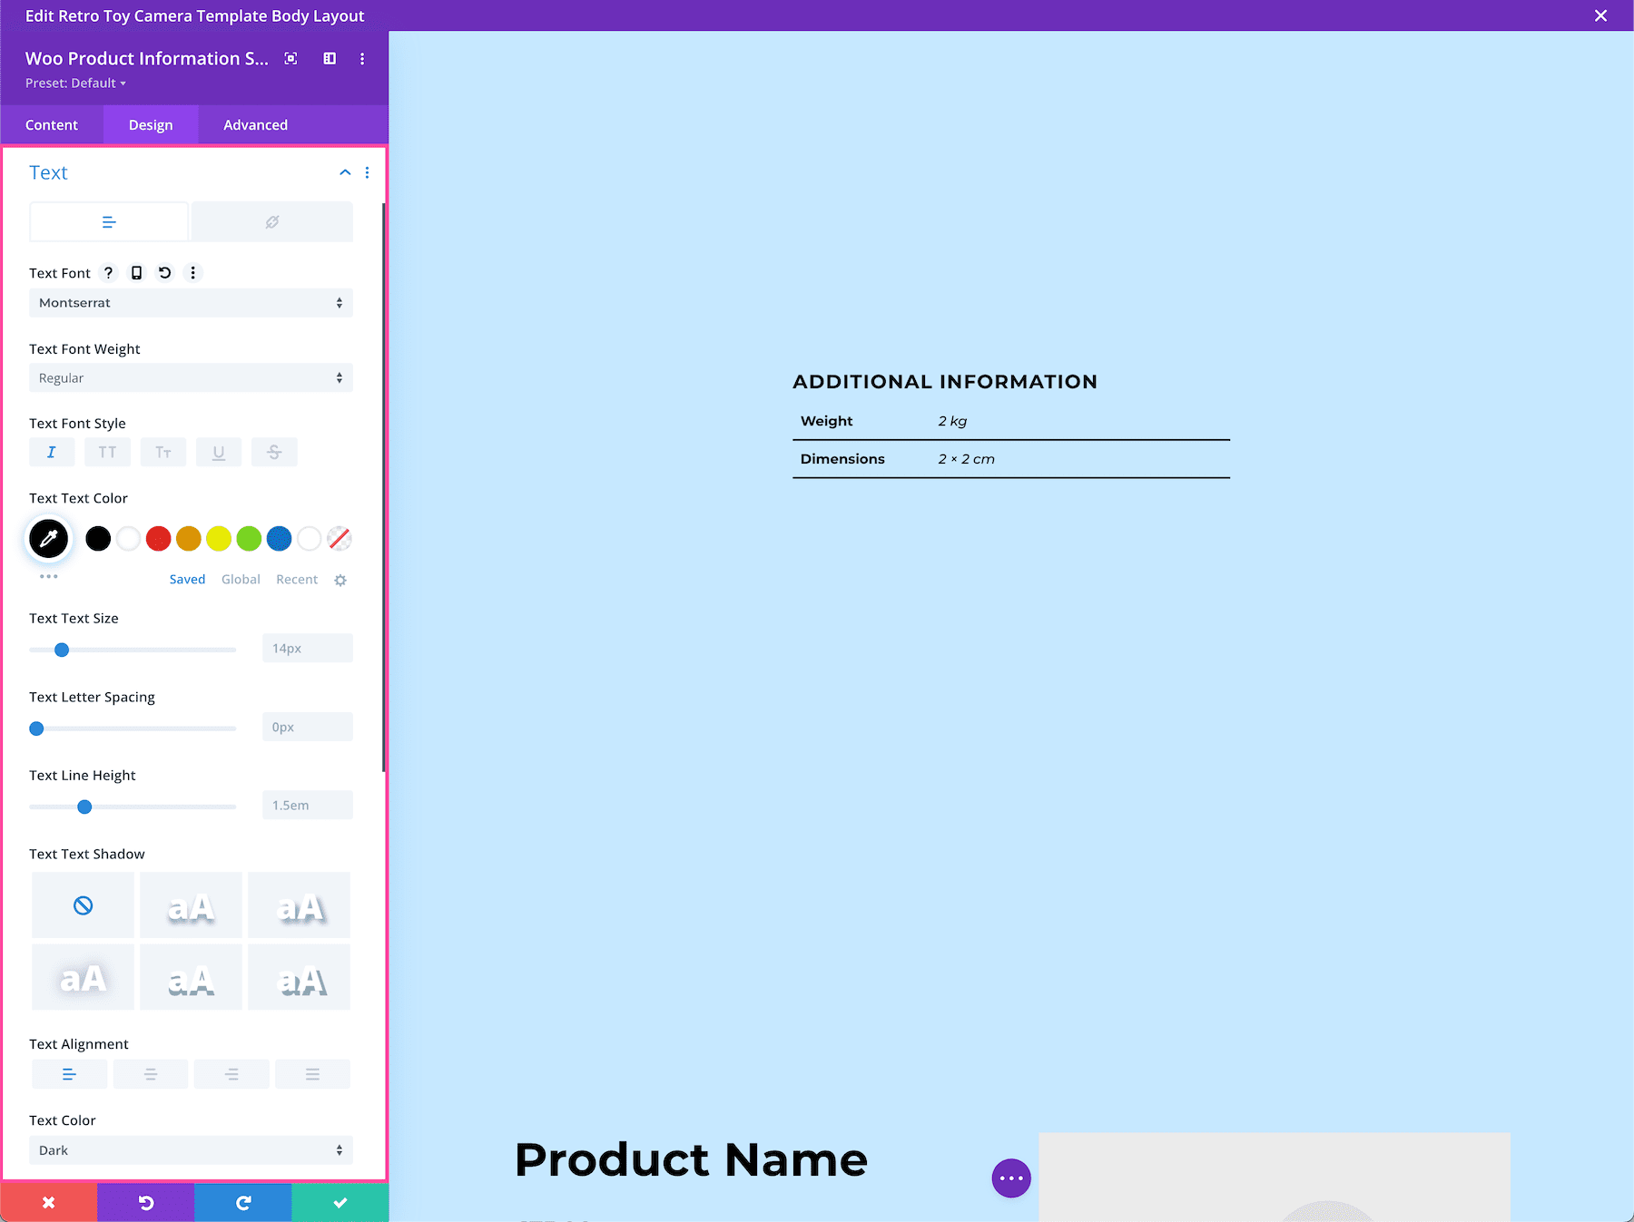The image size is (1634, 1222).
Task: Select the no-shadow text shadow preset
Action: tap(83, 904)
